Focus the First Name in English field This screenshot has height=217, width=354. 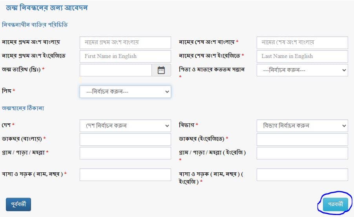[125, 56]
